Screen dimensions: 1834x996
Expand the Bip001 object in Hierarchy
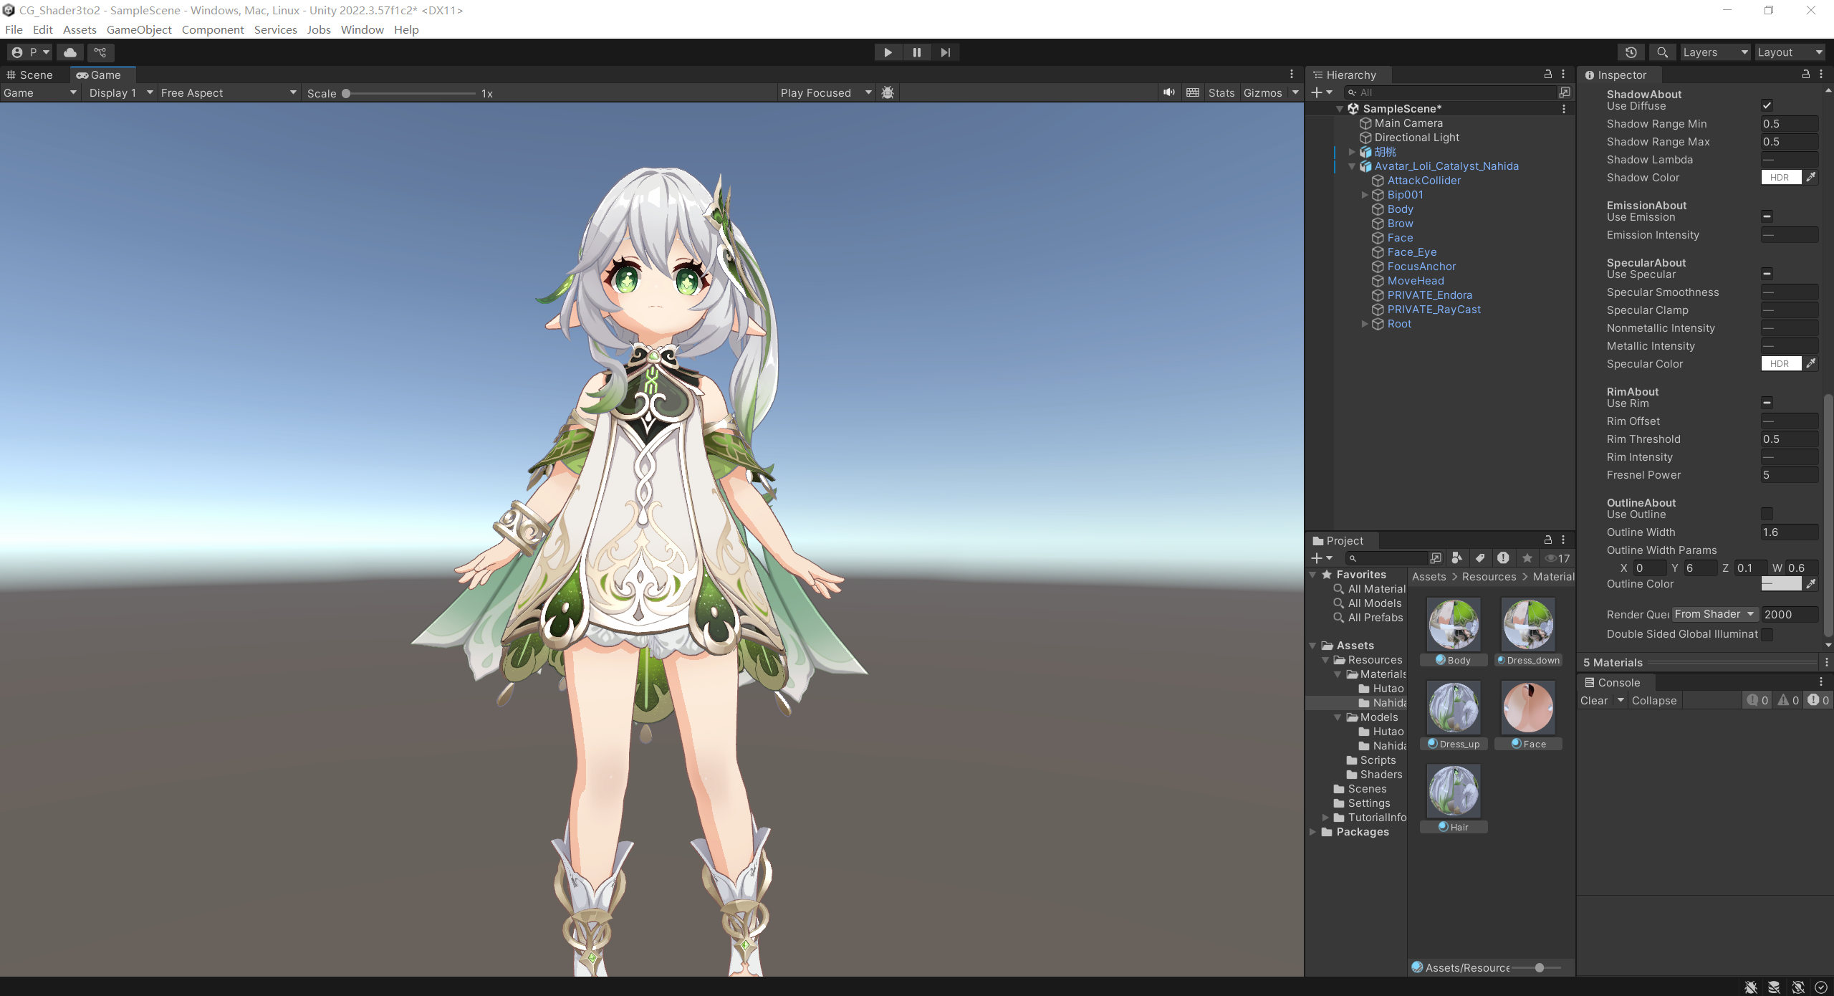(1364, 195)
